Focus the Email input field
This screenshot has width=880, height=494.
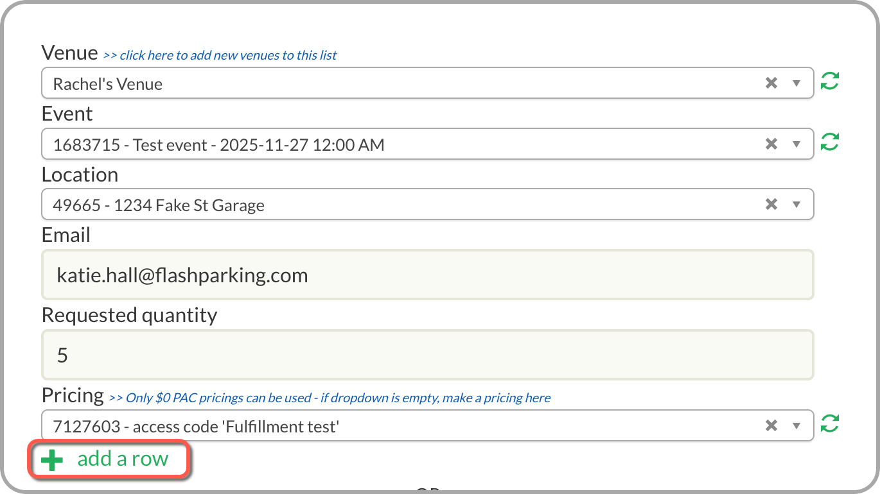[x=428, y=275]
